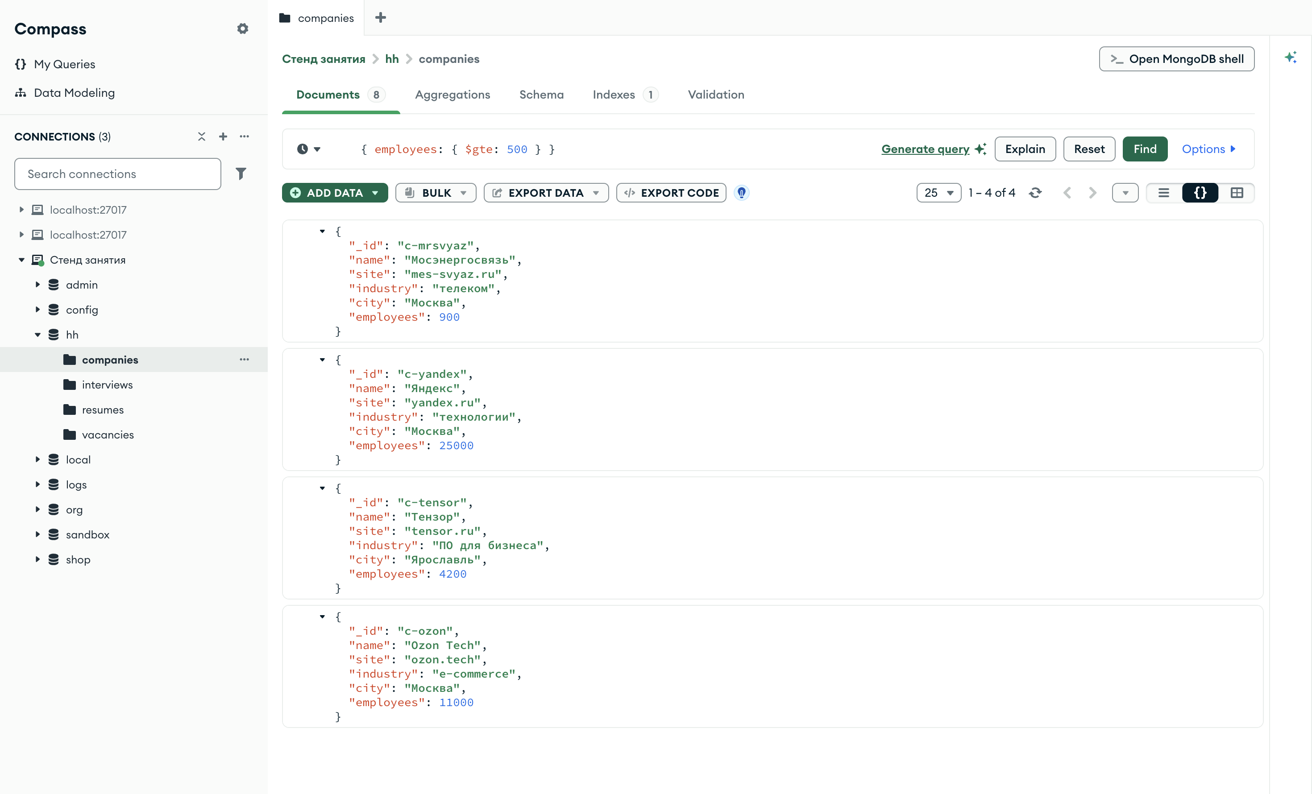Switch to Schema tab
1312x794 pixels.
click(541, 95)
